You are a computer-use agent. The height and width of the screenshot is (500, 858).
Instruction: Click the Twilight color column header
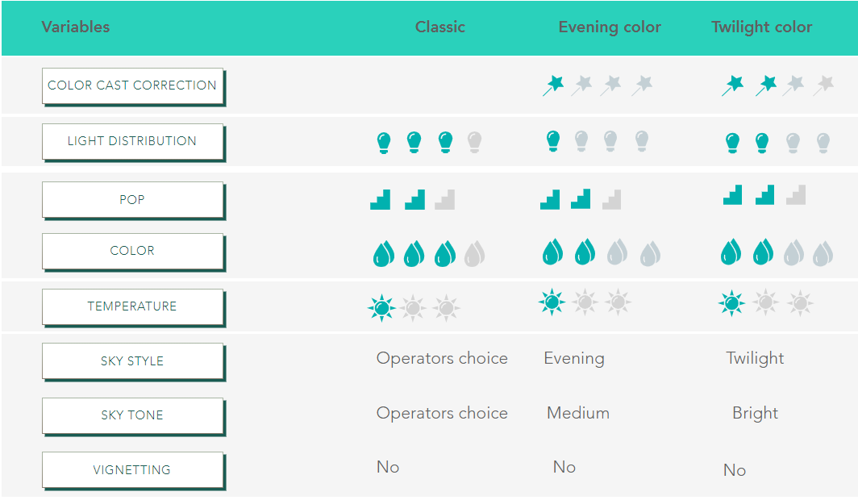(762, 27)
